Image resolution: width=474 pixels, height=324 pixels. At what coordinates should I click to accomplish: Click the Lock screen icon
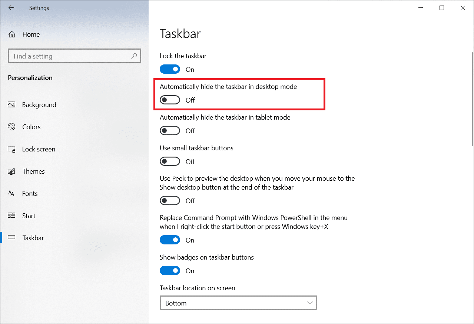11,149
